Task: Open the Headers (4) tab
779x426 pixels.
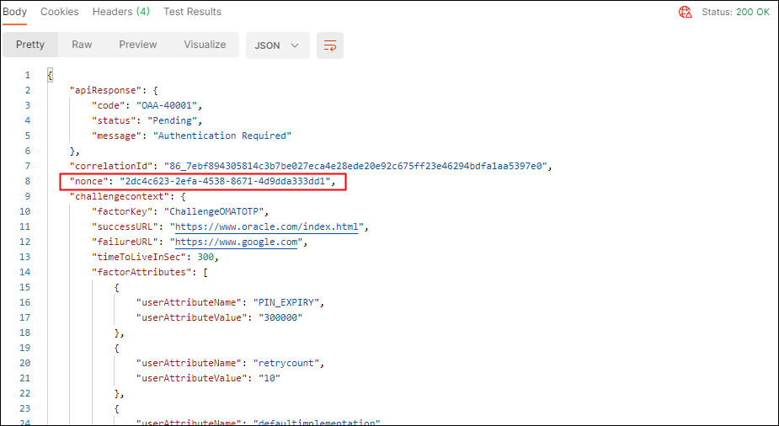Action: click(120, 12)
